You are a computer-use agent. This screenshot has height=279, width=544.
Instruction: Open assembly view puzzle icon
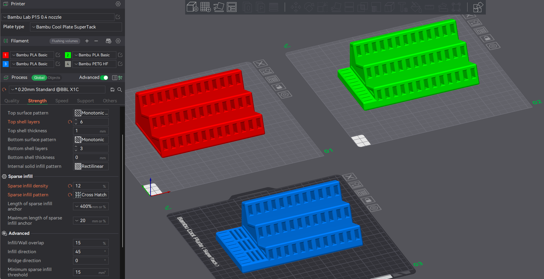click(x=478, y=7)
